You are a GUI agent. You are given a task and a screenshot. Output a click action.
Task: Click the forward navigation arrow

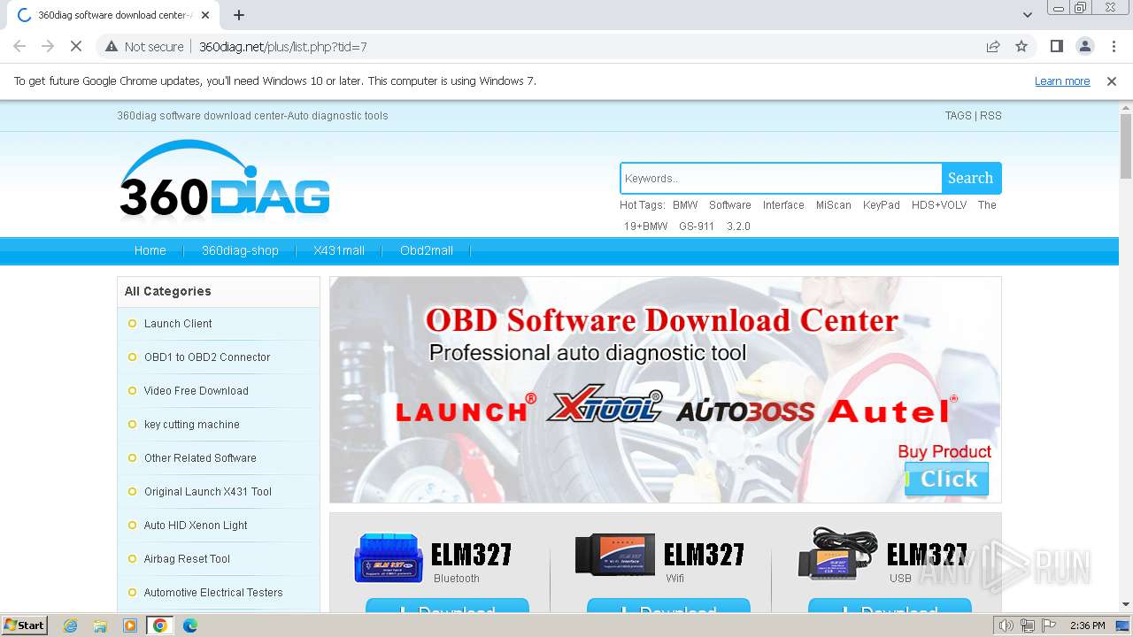tap(48, 47)
